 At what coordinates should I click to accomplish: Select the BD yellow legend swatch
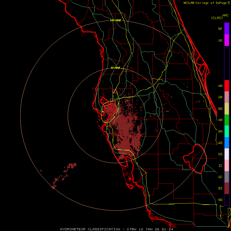[227, 109]
